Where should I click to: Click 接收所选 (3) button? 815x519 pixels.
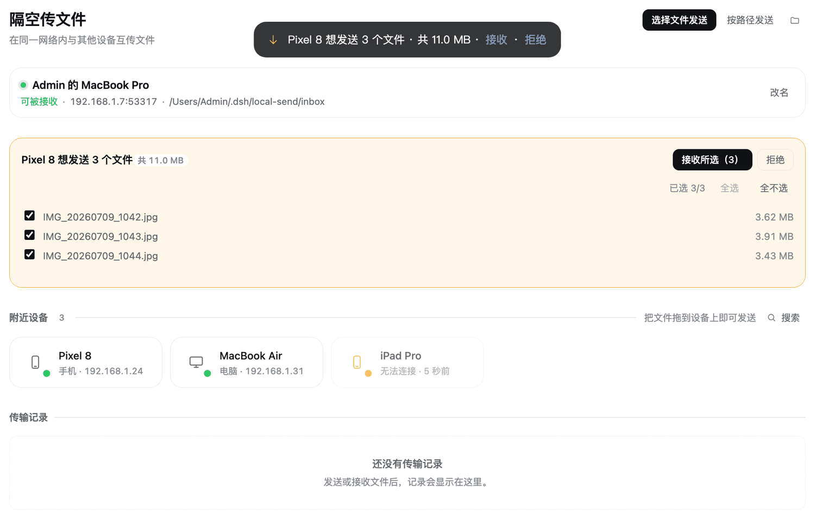pos(712,160)
